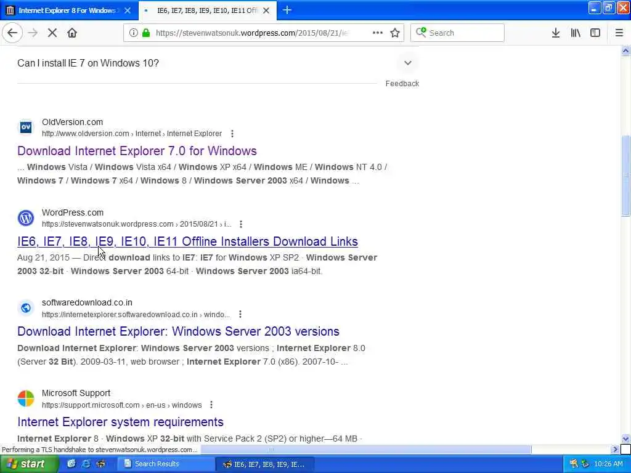
Task: Open the Library icon
Action: tap(576, 33)
